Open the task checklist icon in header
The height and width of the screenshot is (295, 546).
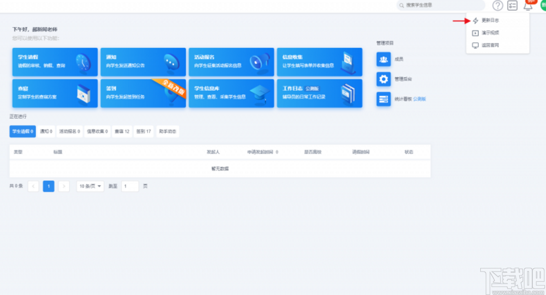[512, 5]
